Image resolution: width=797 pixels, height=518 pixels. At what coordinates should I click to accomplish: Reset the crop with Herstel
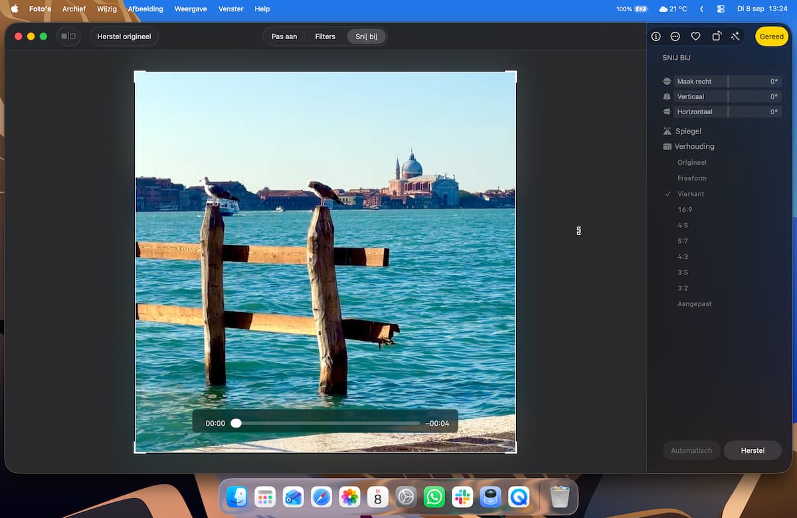[x=753, y=450]
